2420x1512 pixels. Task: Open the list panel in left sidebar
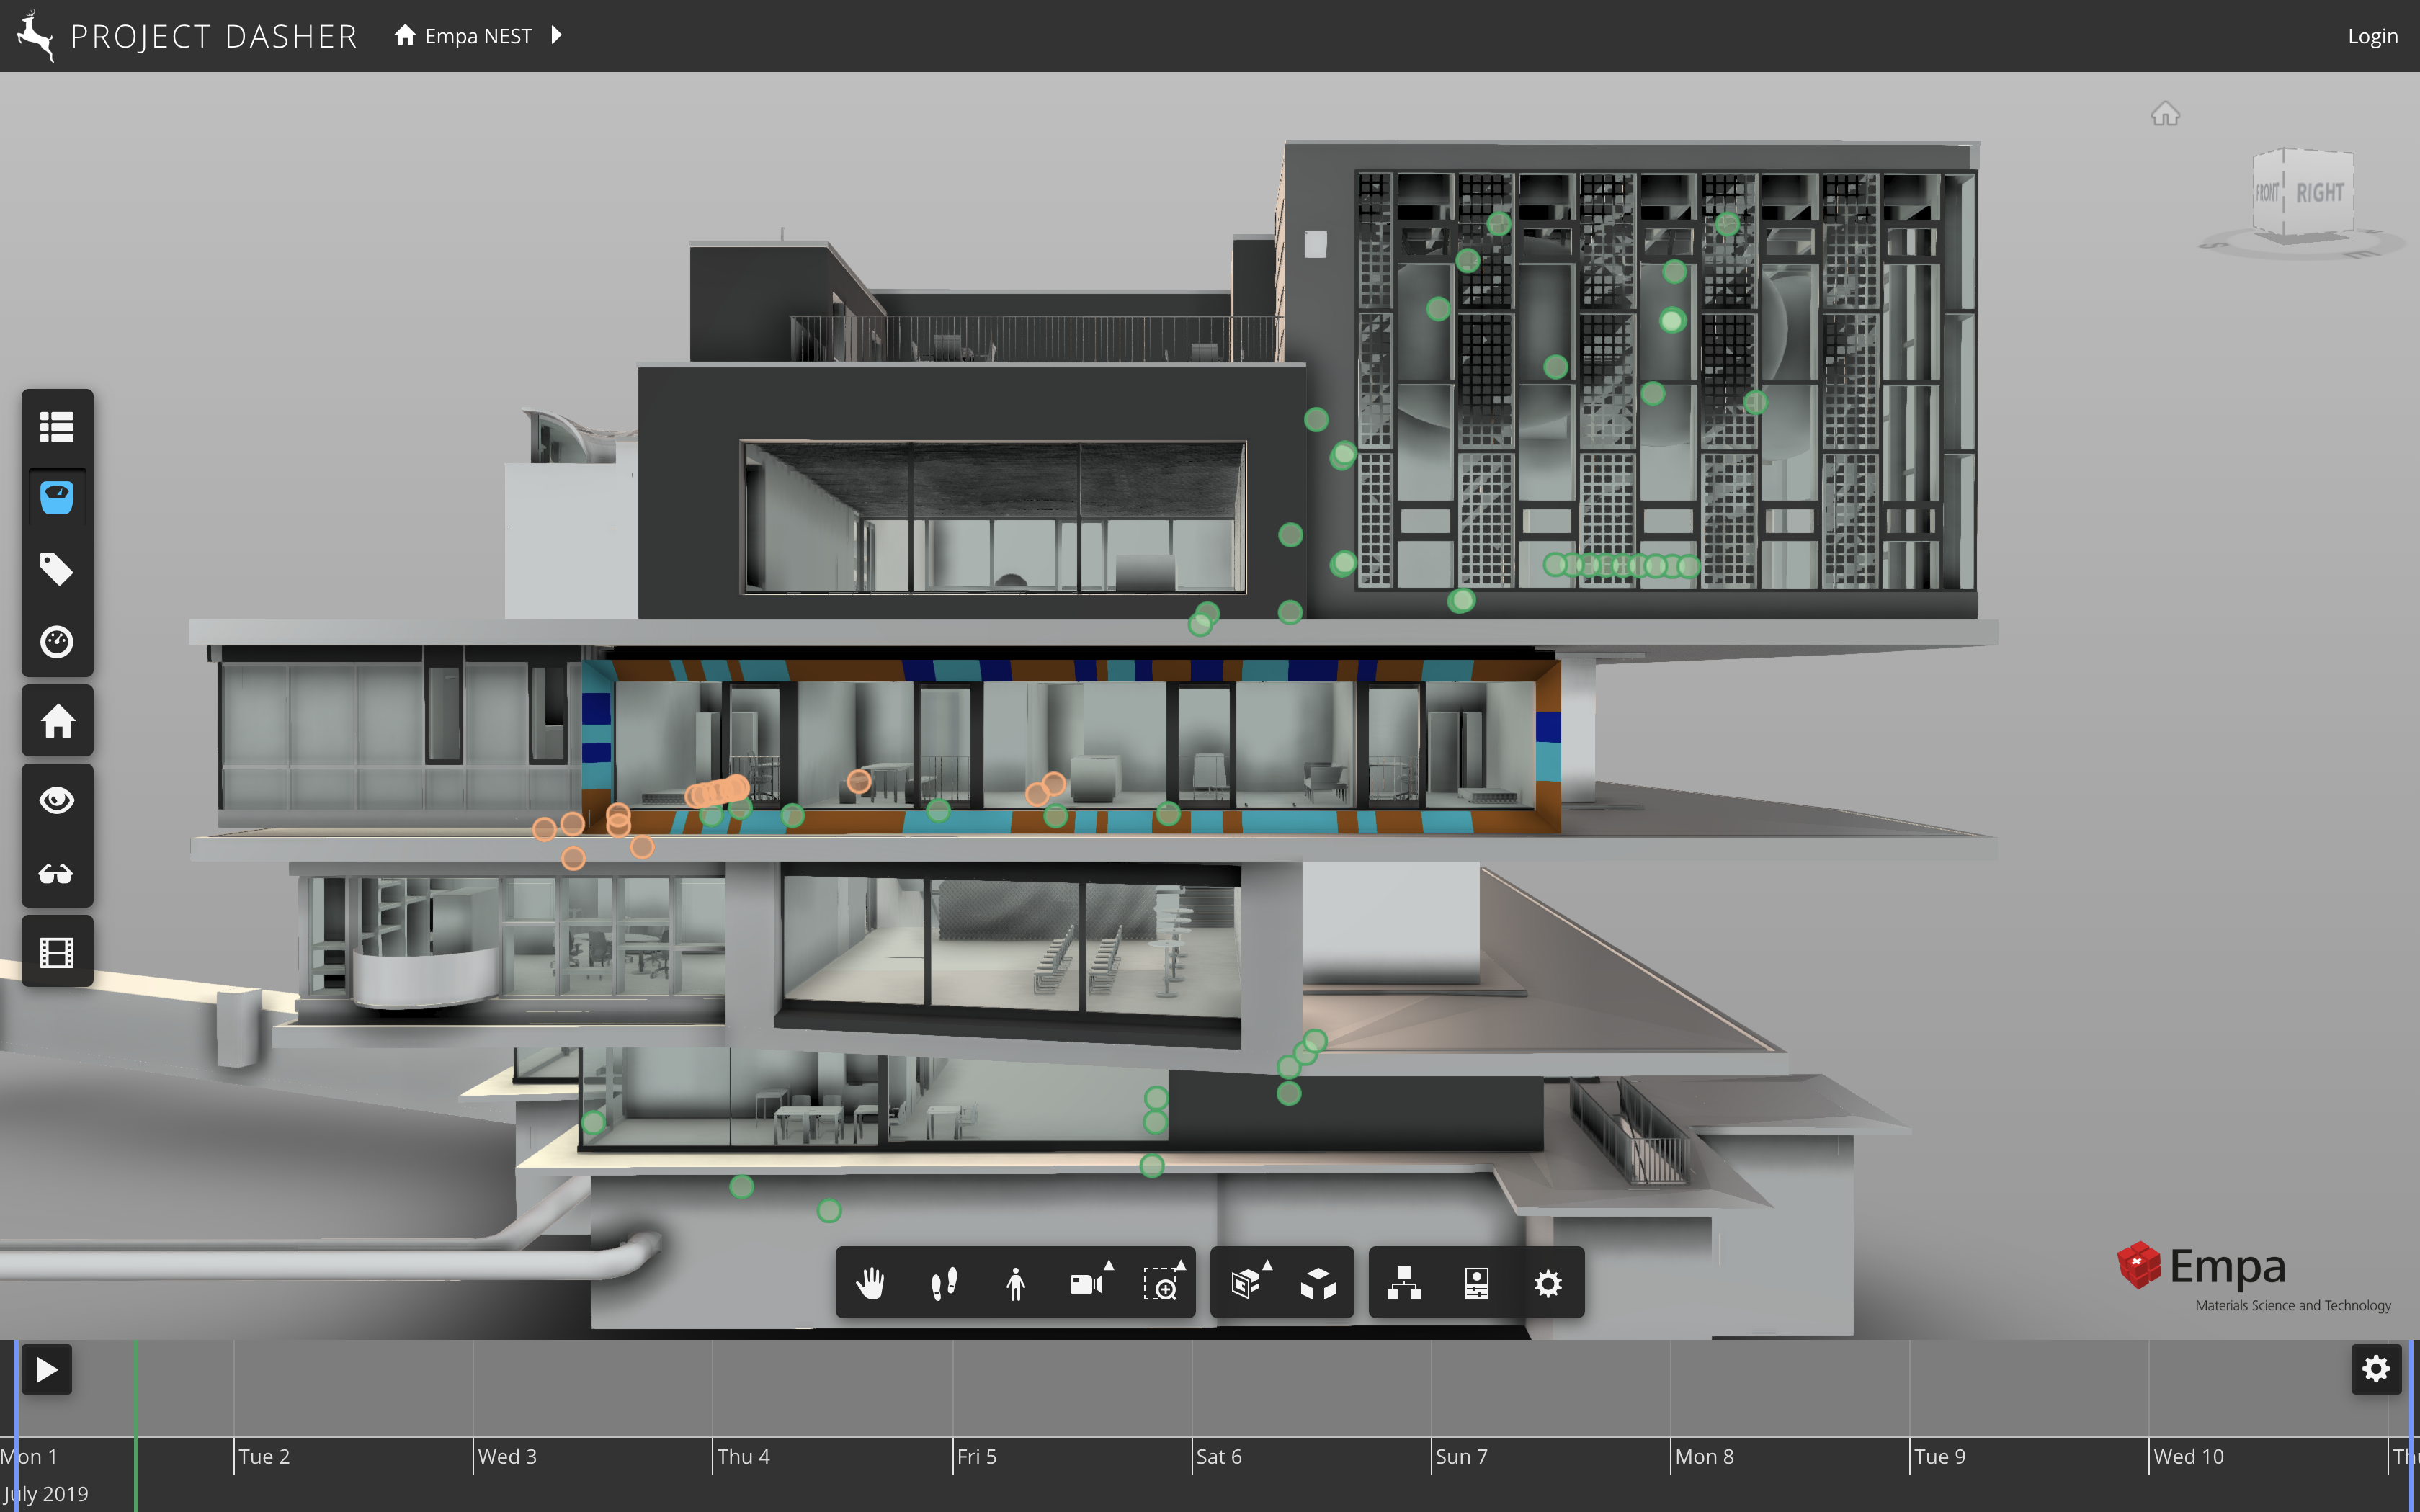[x=57, y=427]
